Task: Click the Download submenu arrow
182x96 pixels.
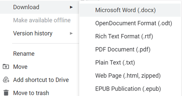Action: 71,7
